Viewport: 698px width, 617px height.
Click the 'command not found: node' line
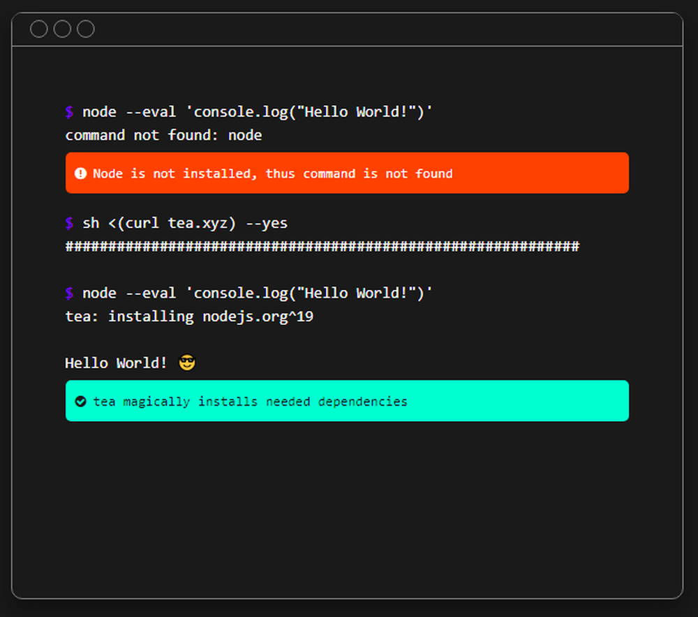click(164, 135)
